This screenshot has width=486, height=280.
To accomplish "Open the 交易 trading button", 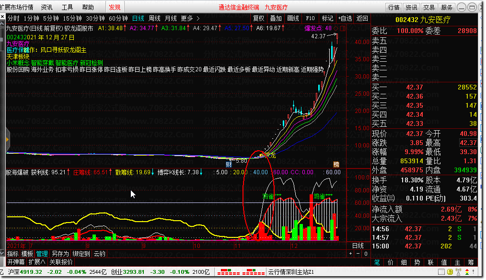I will tap(429, 7).
